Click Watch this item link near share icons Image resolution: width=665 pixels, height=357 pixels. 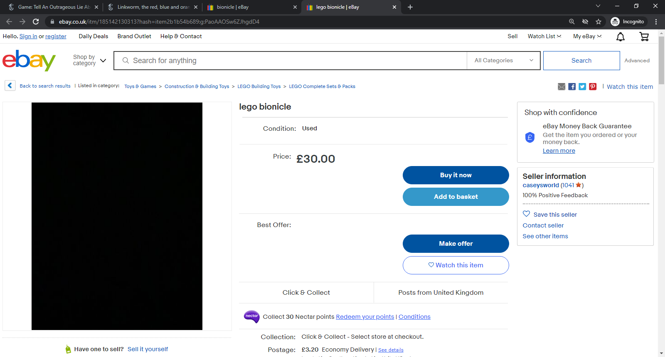coord(630,87)
